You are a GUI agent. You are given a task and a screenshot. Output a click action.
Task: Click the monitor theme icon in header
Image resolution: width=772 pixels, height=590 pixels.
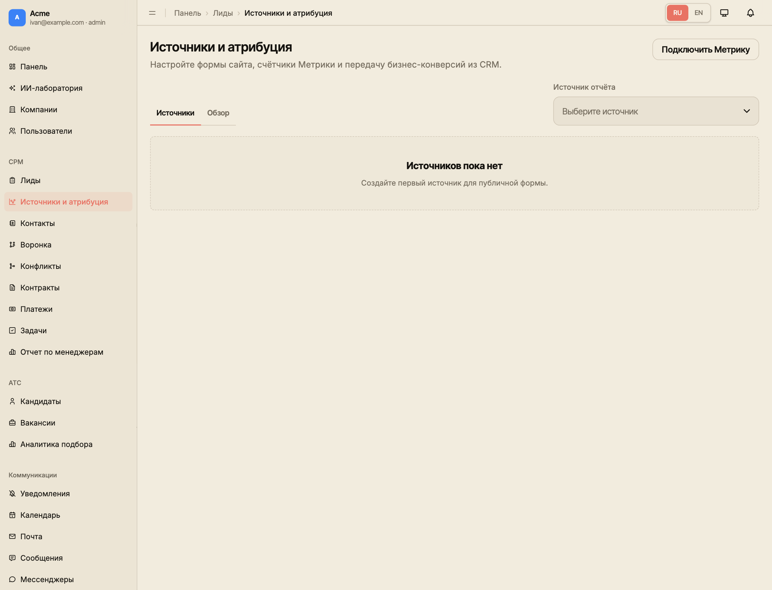724,13
